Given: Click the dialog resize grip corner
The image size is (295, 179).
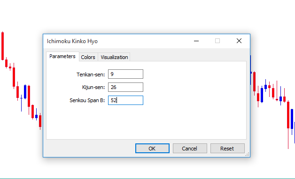Looking at the screenshot, I should [x=247, y=155].
